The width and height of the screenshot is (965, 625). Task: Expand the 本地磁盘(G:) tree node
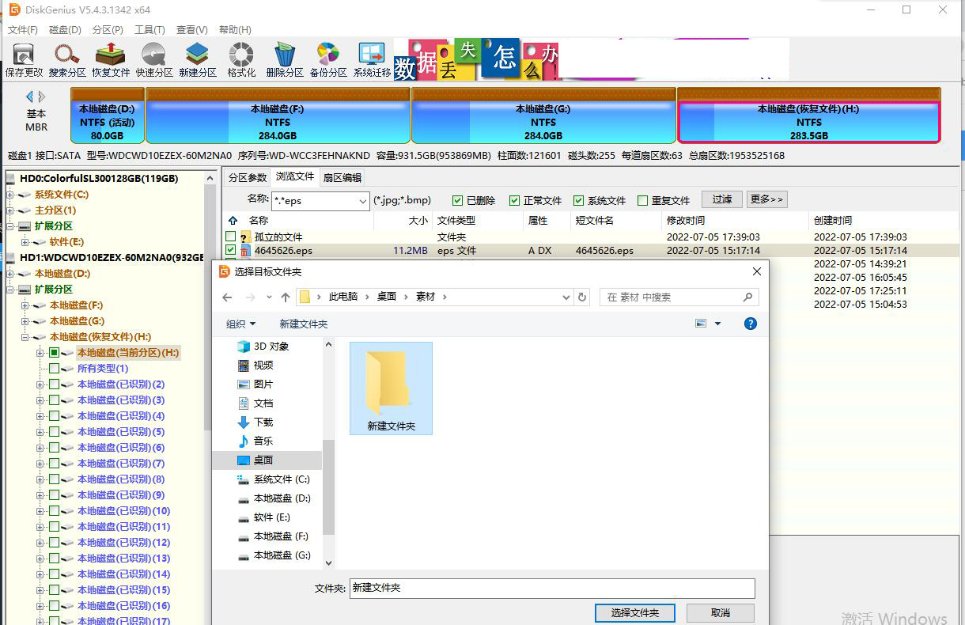point(25,321)
